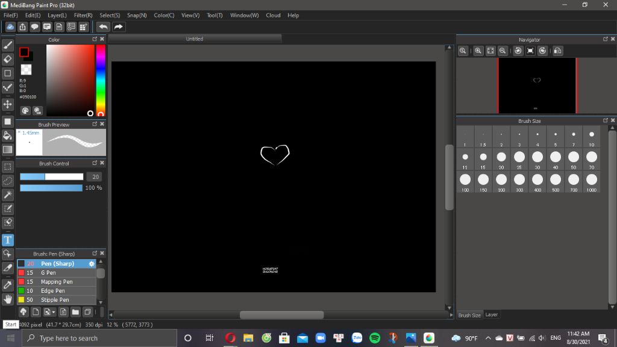617x347 pixels.
Task: Open the Cloud menu
Action: 273,15
